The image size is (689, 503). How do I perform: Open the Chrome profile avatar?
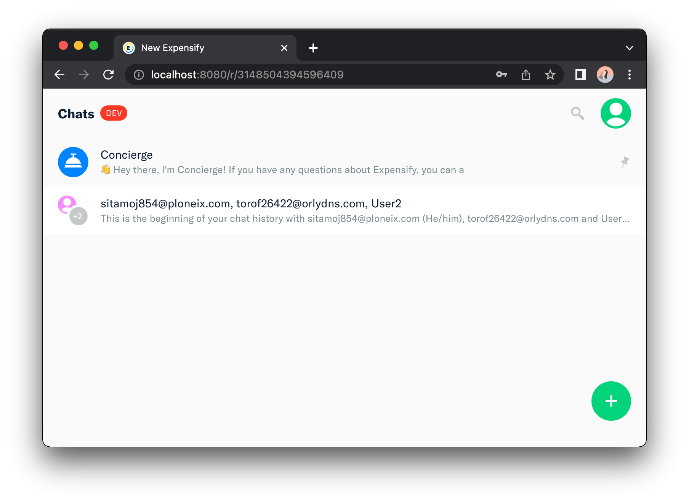coord(605,75)
